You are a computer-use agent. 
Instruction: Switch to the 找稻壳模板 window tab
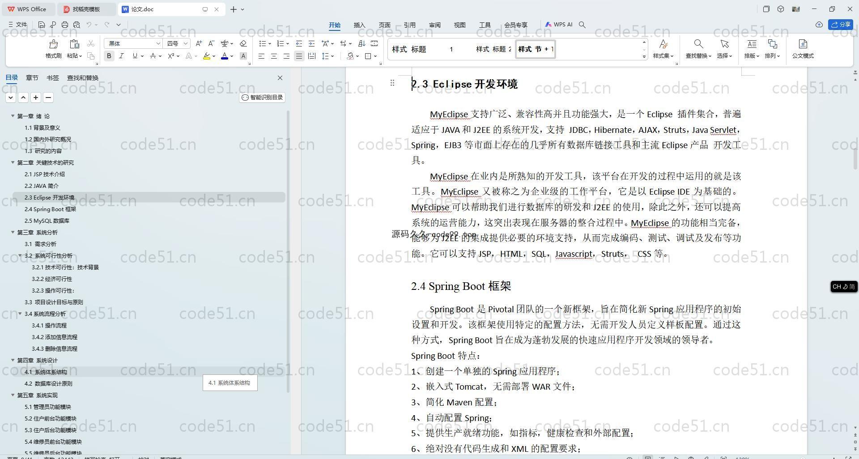click(x=87, y=9)
